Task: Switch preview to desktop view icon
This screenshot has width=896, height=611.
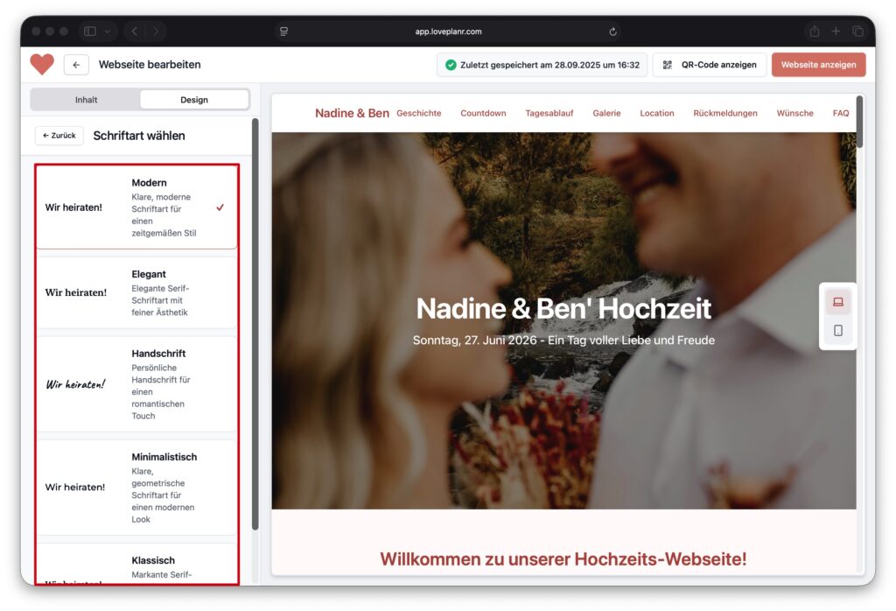Action: [x=837, y=302]
